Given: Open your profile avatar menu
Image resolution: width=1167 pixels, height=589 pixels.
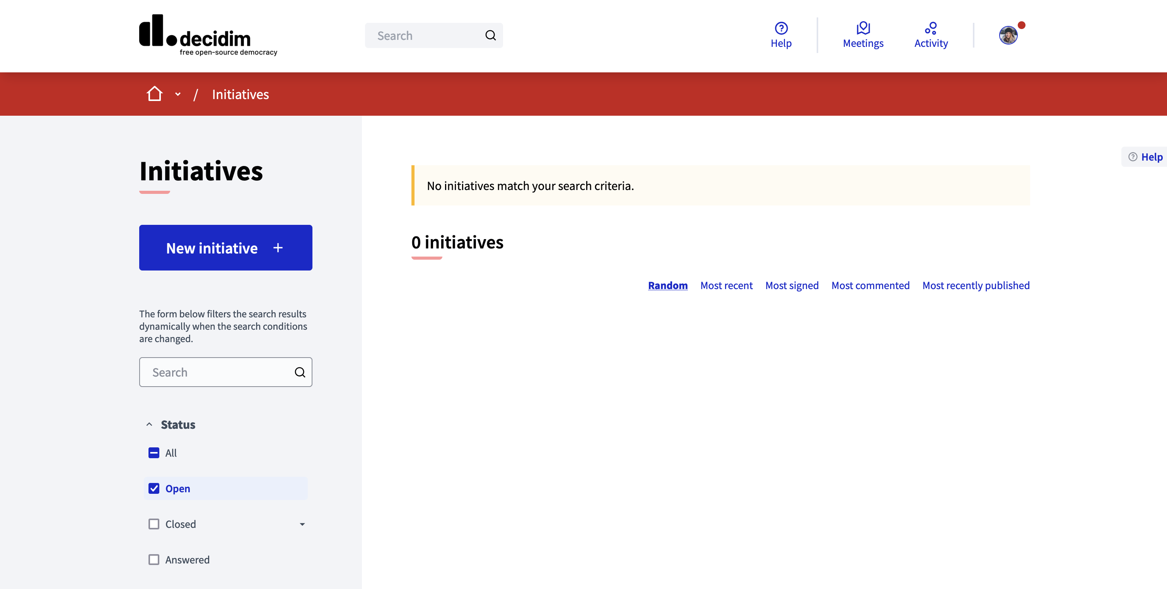Looking at the screenshot, I should click(x=1008, y=35).
